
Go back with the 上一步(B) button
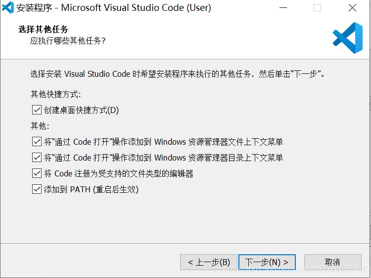209,262
